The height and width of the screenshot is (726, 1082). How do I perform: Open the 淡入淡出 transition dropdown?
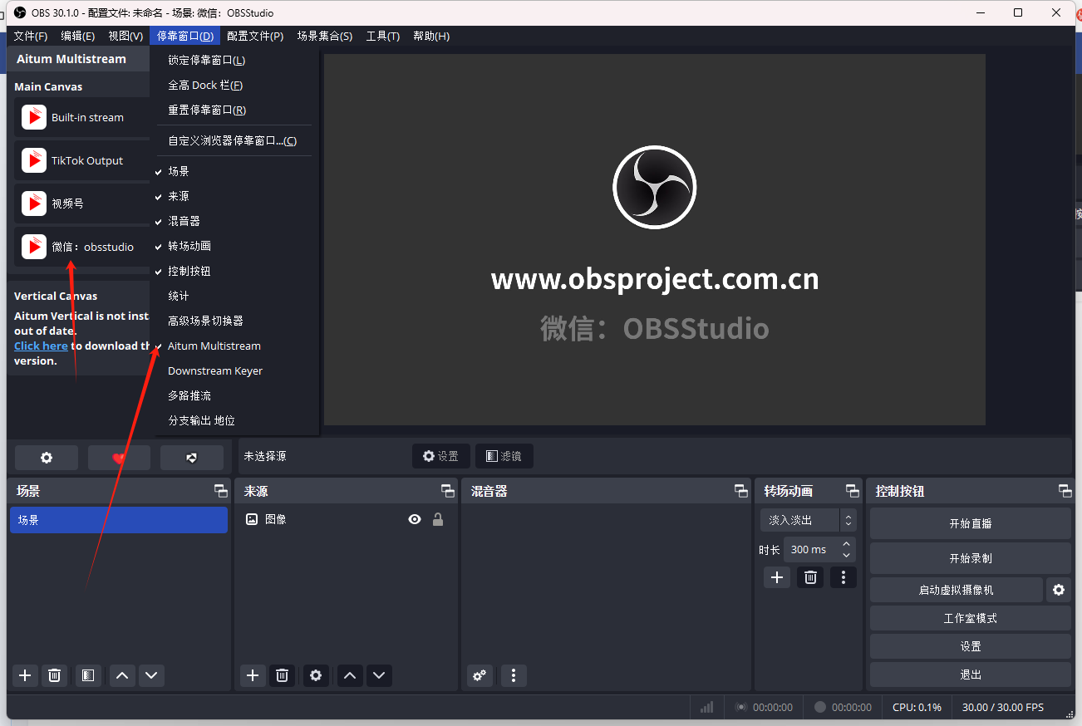click(808, 520)
